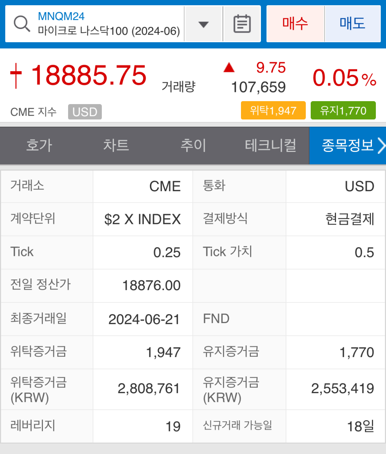Switch to the 차트 tab
This screenshot has height=454, width=386.
pos(116,145)
